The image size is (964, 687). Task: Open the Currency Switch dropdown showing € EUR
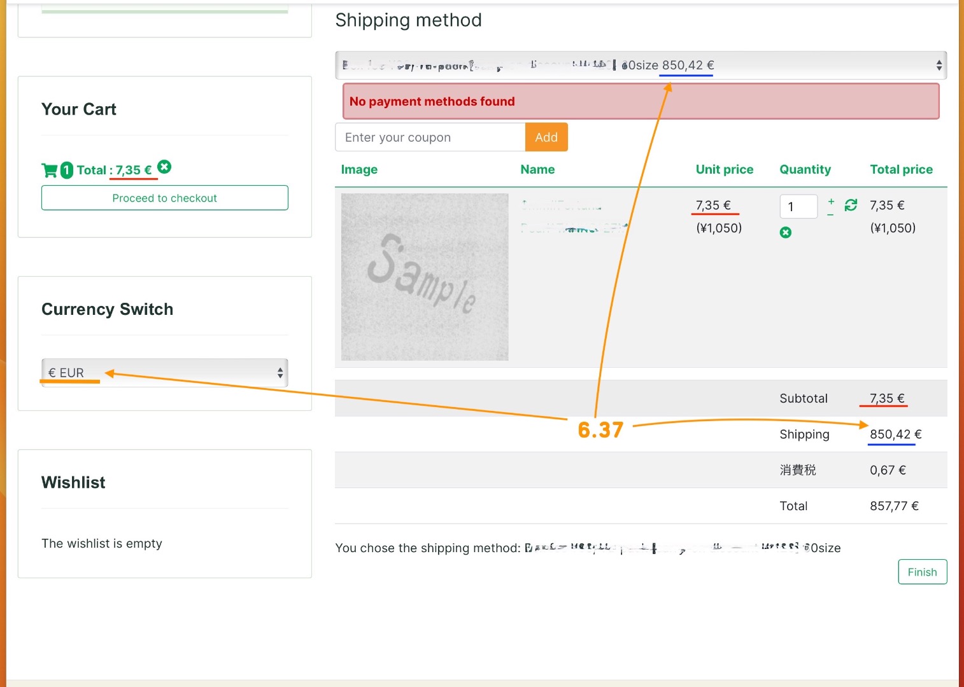coord(164,373)
